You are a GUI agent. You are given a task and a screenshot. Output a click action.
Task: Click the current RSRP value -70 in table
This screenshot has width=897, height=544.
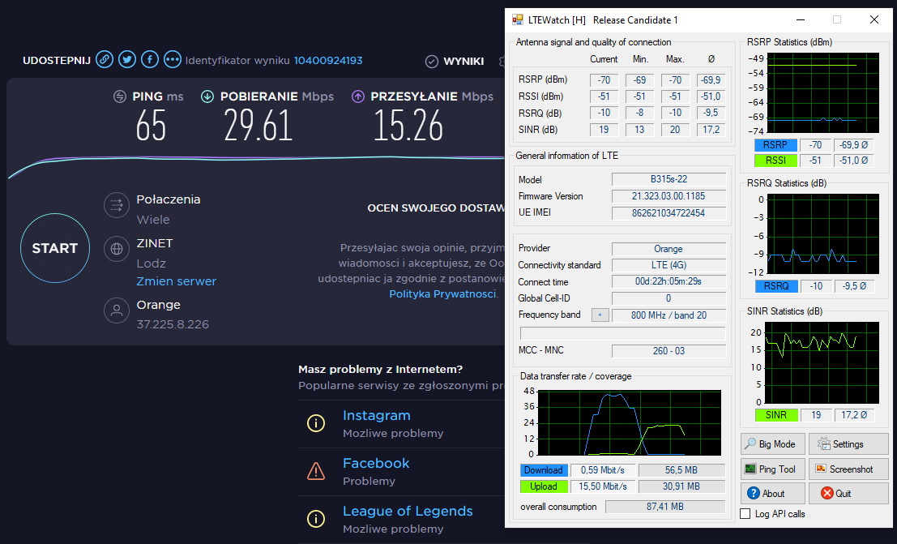[604, 80]
